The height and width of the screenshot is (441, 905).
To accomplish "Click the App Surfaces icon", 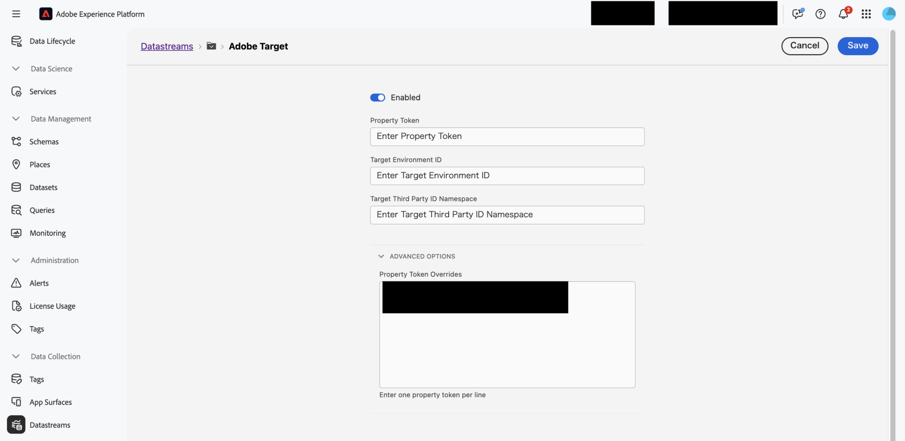I will click(x=16, y=402).
